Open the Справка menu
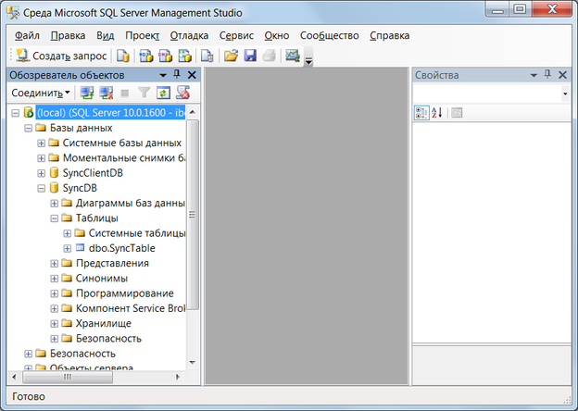The image size is (578, 411). pos(389,36)
